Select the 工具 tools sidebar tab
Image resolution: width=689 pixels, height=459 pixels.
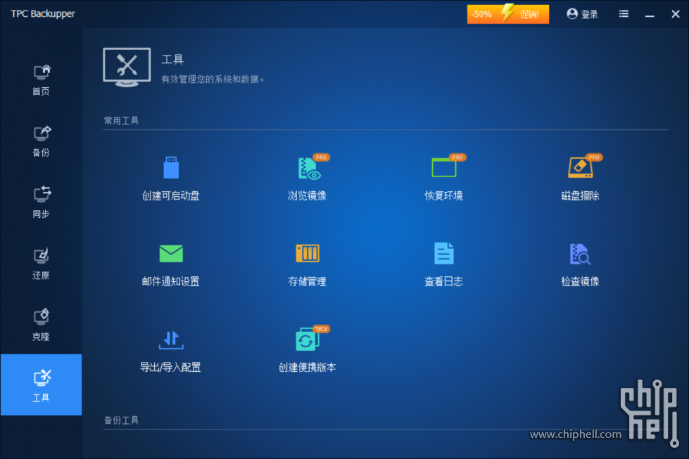pos(42,384)
